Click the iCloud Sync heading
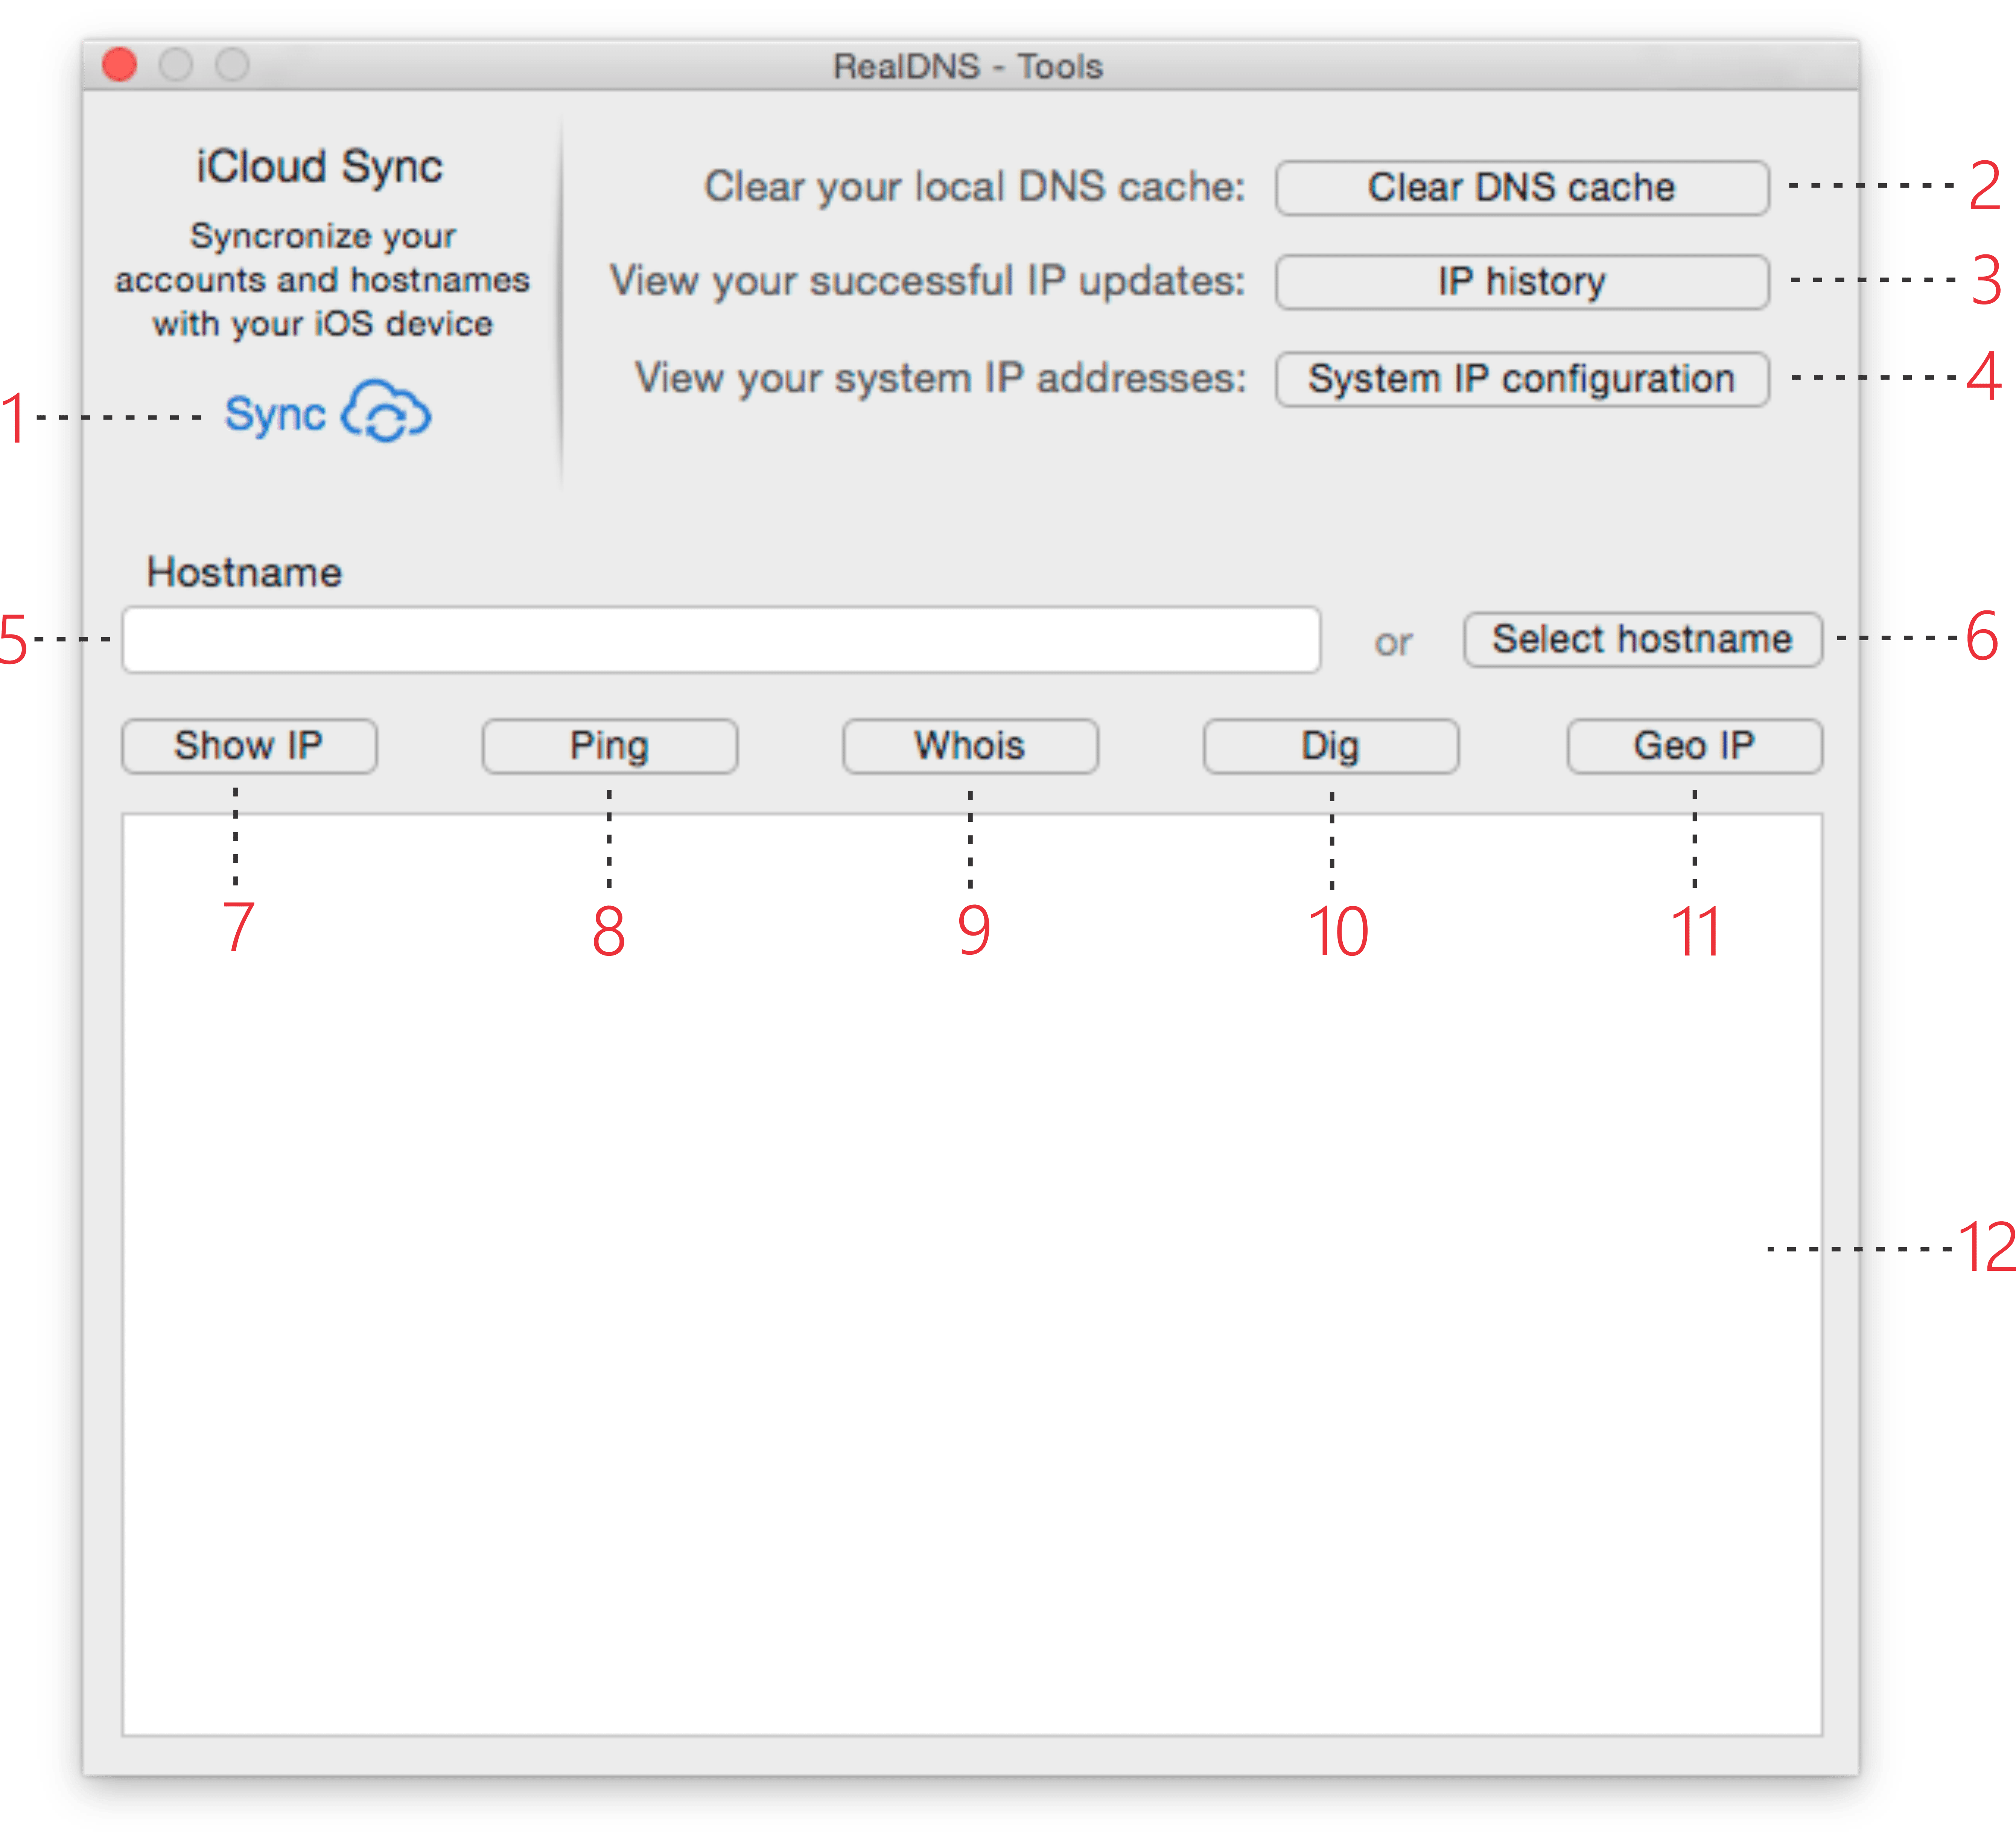2016x1841 pixels. point(319,167)
